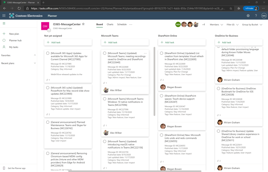Screen dimensions: 268x172
Task: Click the Microsoft Teams bucket title
Action: click(110, 36)
